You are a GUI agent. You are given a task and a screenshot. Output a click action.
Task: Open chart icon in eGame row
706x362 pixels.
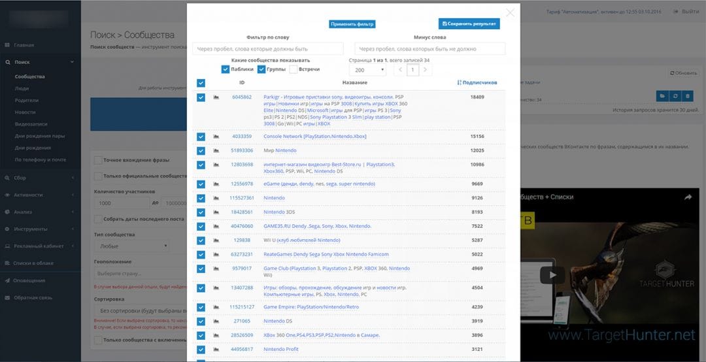point(216,184)
